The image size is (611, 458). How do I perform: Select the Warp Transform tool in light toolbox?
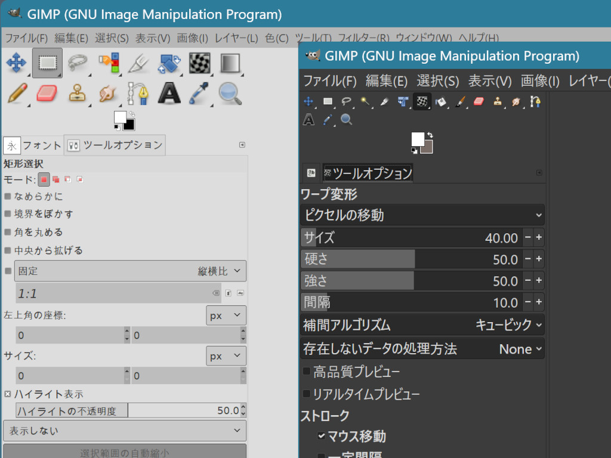199,63
